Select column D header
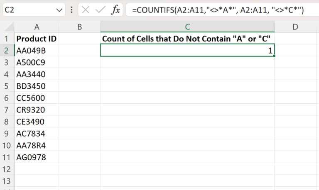The image size is (319, 190). click(x=295, y=27)
